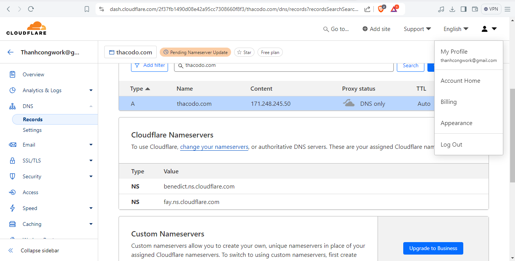Click the Speed lightning bolt icon
The image size is (515, 261).
(12, 208)
